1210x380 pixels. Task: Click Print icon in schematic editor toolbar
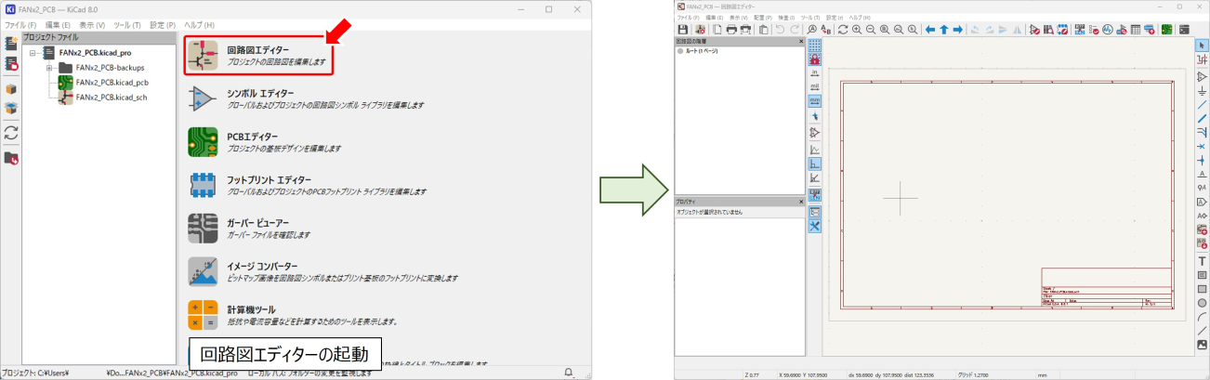(731, 30)
